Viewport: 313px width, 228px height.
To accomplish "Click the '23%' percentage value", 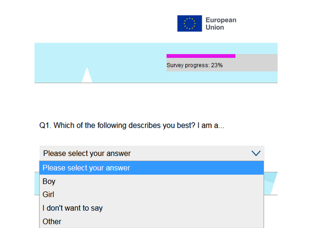I will (217, 65).
